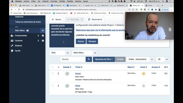Viewport: 183px width, 103px height.
Task: Add item with Main Menu plus icon
Action: click(x=43, y=31)
